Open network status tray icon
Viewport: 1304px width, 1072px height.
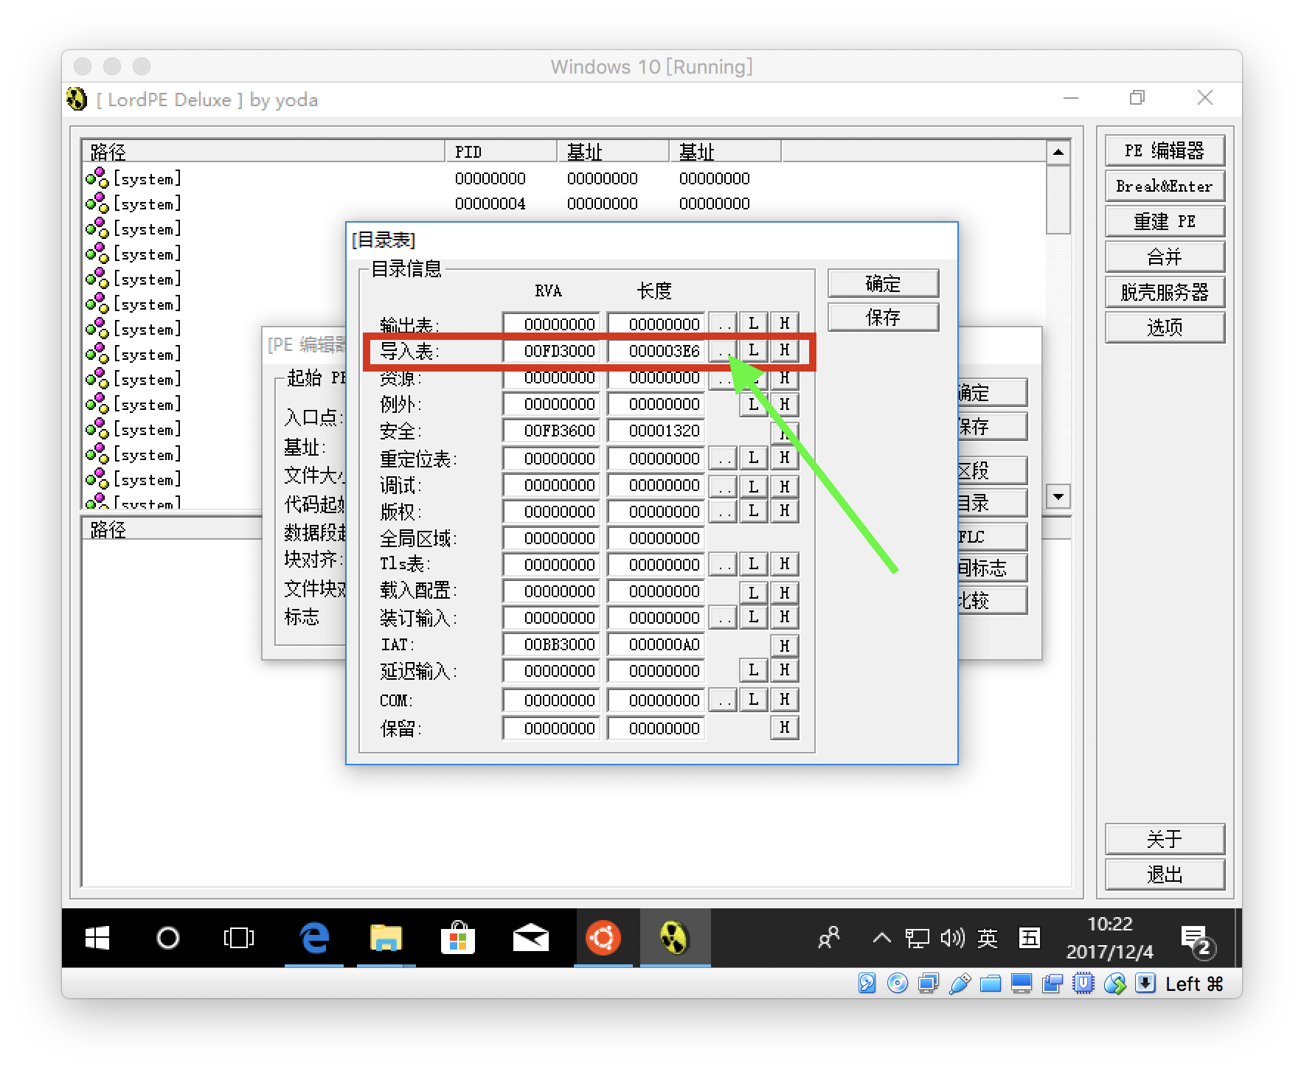click(x=917, y=938)
